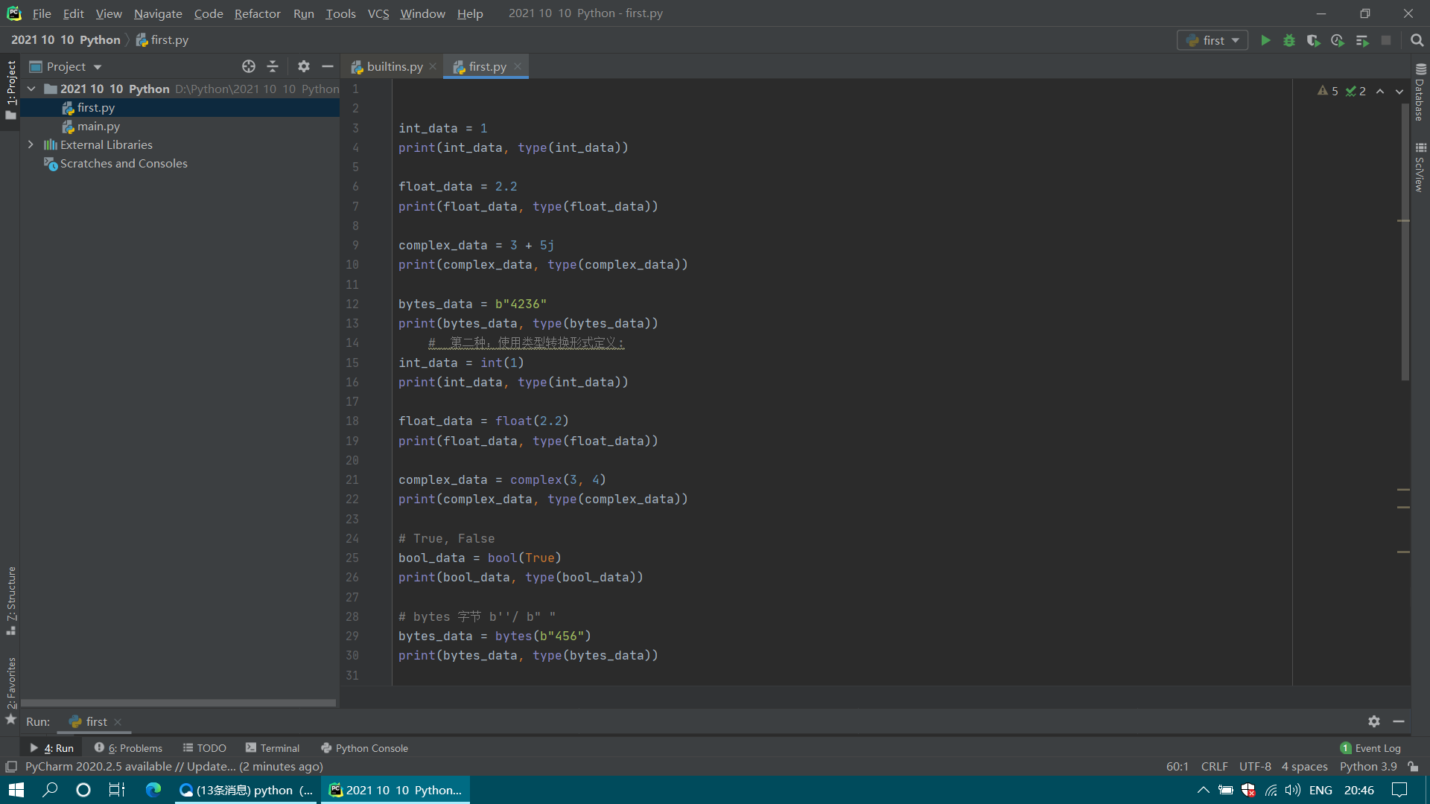Image resolution: width=1430 pixels, height=804 pixels.
Task: Open Project panel settings gear
Action: pos(303,66)
